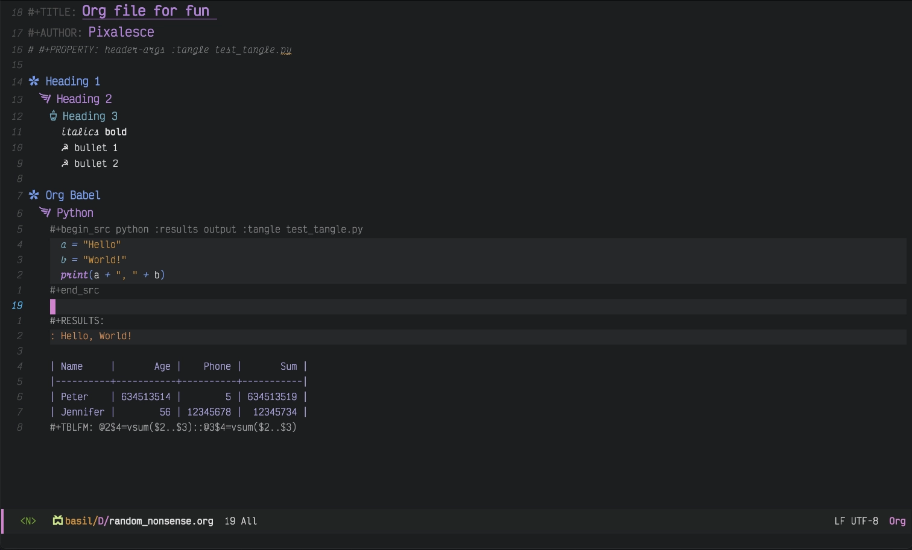912x550 pixels.
Task: Click the arrow bullet icon of bullet 1
Action: click(64, 146)
